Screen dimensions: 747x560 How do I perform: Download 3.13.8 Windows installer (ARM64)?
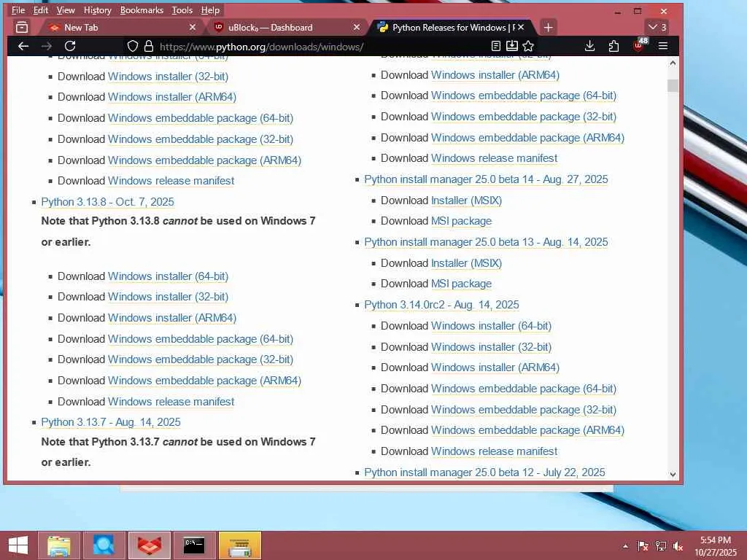click(x=172, y=318)
